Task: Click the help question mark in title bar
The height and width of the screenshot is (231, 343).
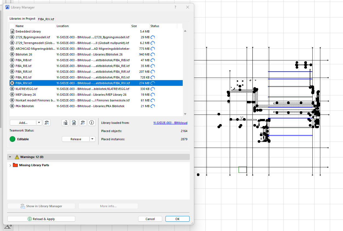Action: [175, 7]
